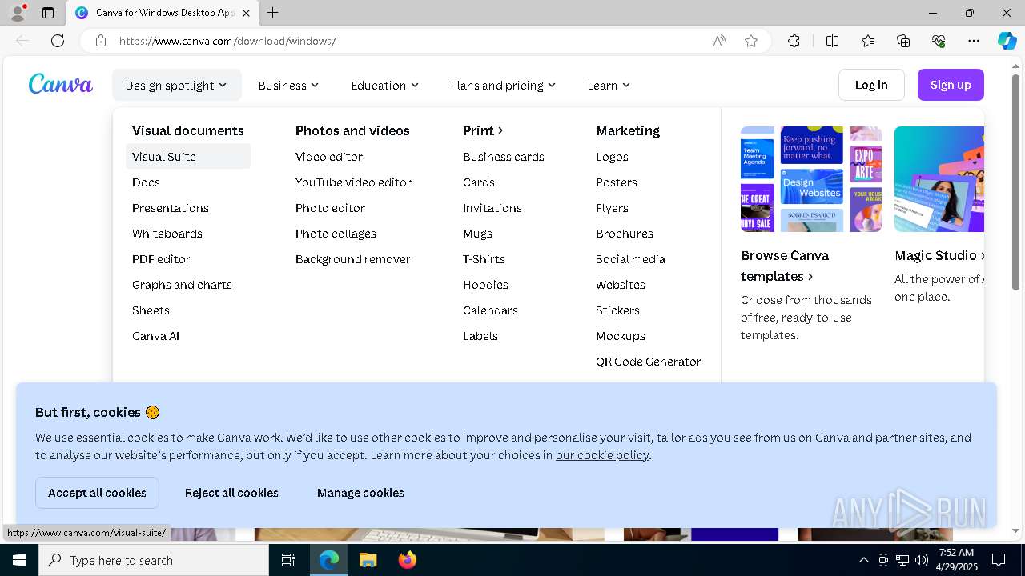This screenshot has height=576, width=1025.
Task: Open Favorites list icon
Action: (x=868, y=41)
